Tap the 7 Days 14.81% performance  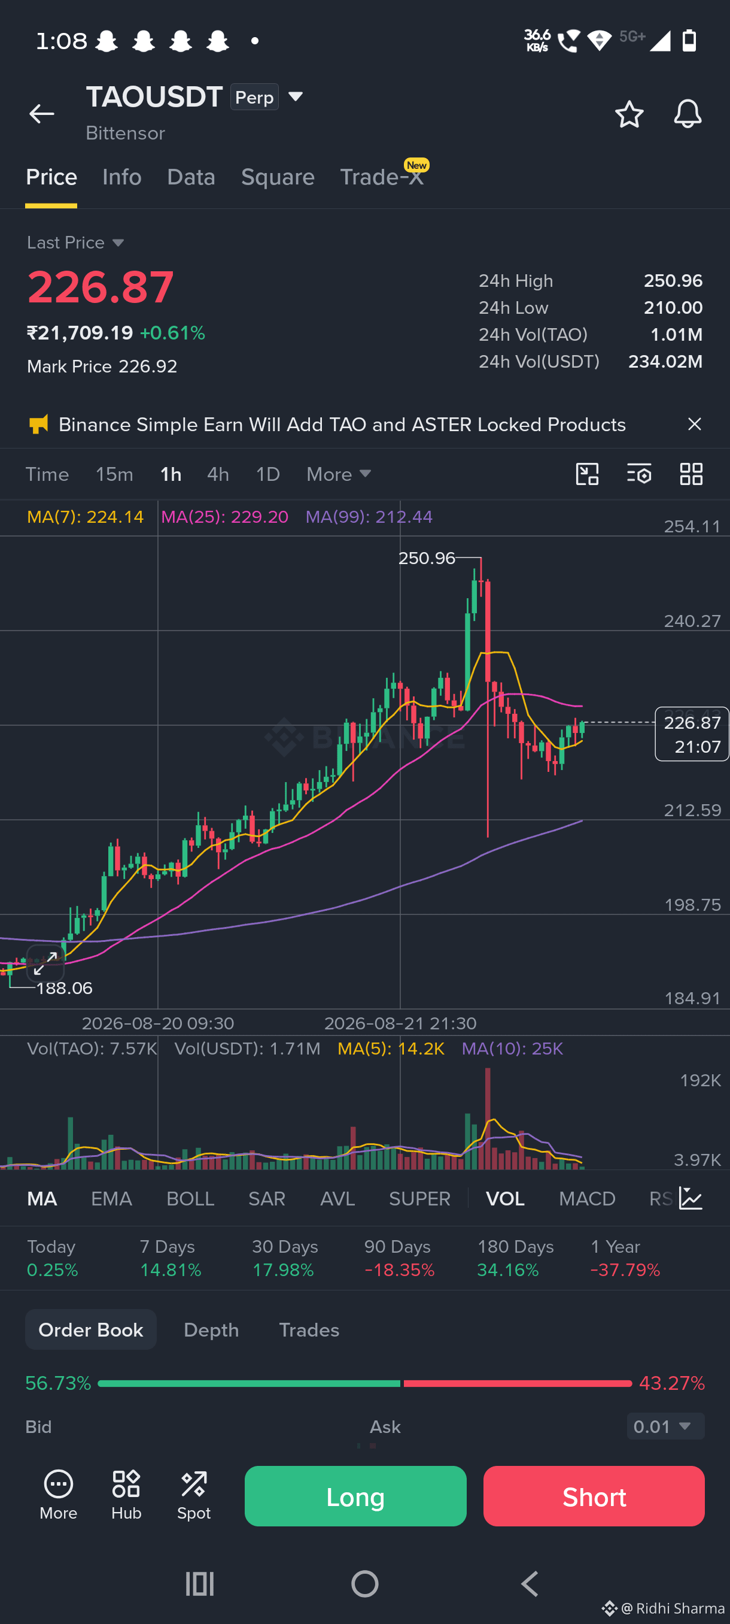point(171,1258)
